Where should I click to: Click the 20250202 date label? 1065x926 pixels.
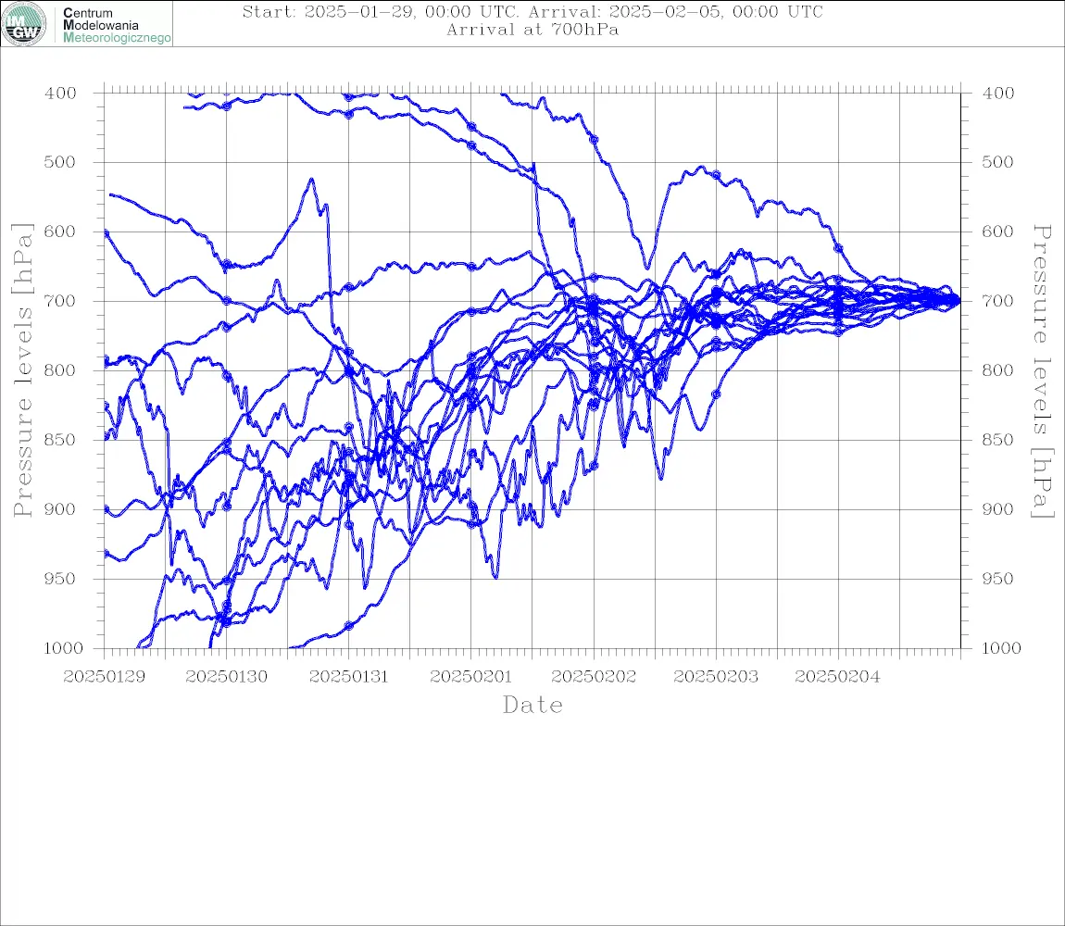point(594,677)
